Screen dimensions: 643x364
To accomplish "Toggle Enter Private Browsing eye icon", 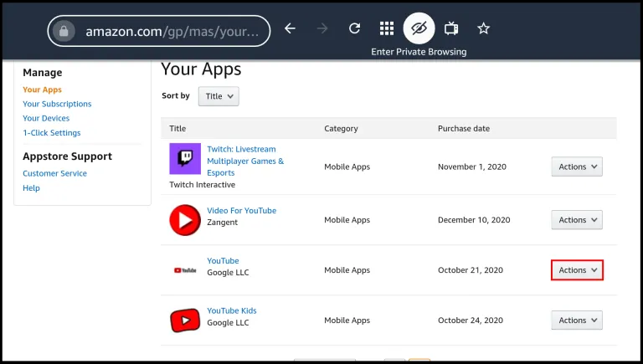I will coord(419,28).
